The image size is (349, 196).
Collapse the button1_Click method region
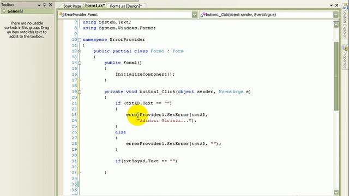80,92
